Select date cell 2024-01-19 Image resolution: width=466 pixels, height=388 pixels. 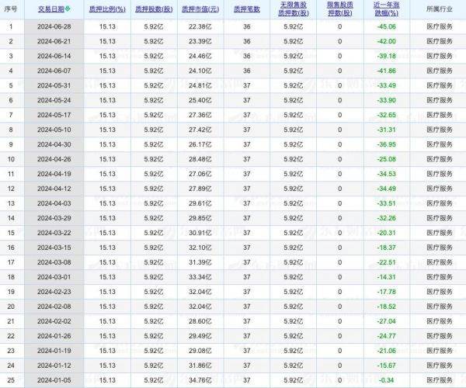(x=54, y=351)
